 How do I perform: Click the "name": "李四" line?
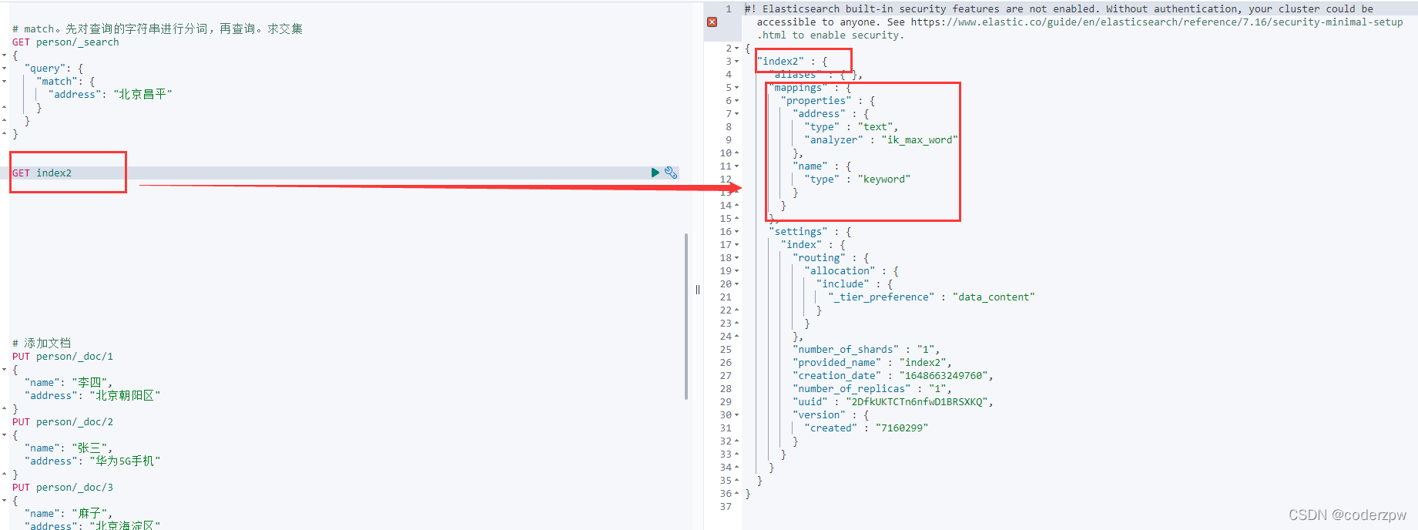pyautogui.click(x=69, y=382)
